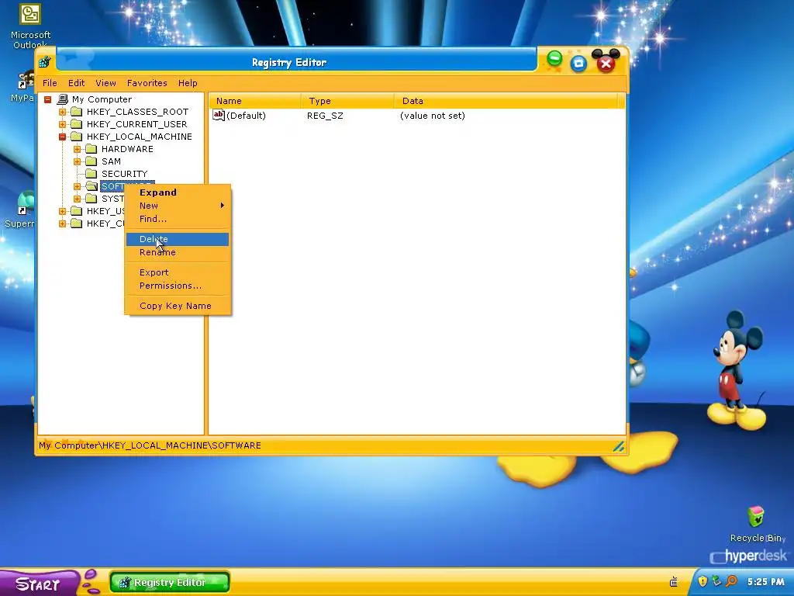Choose Copy Key Name
The image size is (794, 596).
click(178, 306)
